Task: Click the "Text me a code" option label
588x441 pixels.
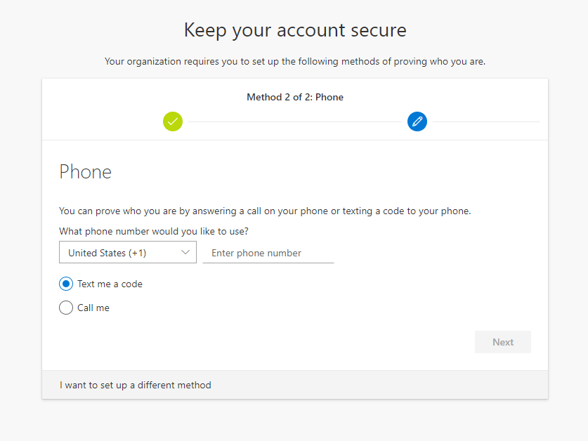Action: click(110, 284)
